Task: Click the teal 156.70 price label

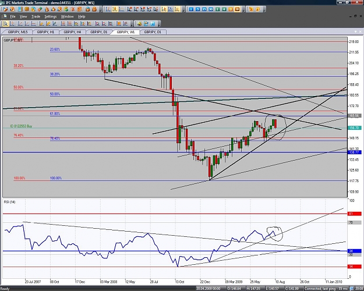Action: tap(354, 128)
